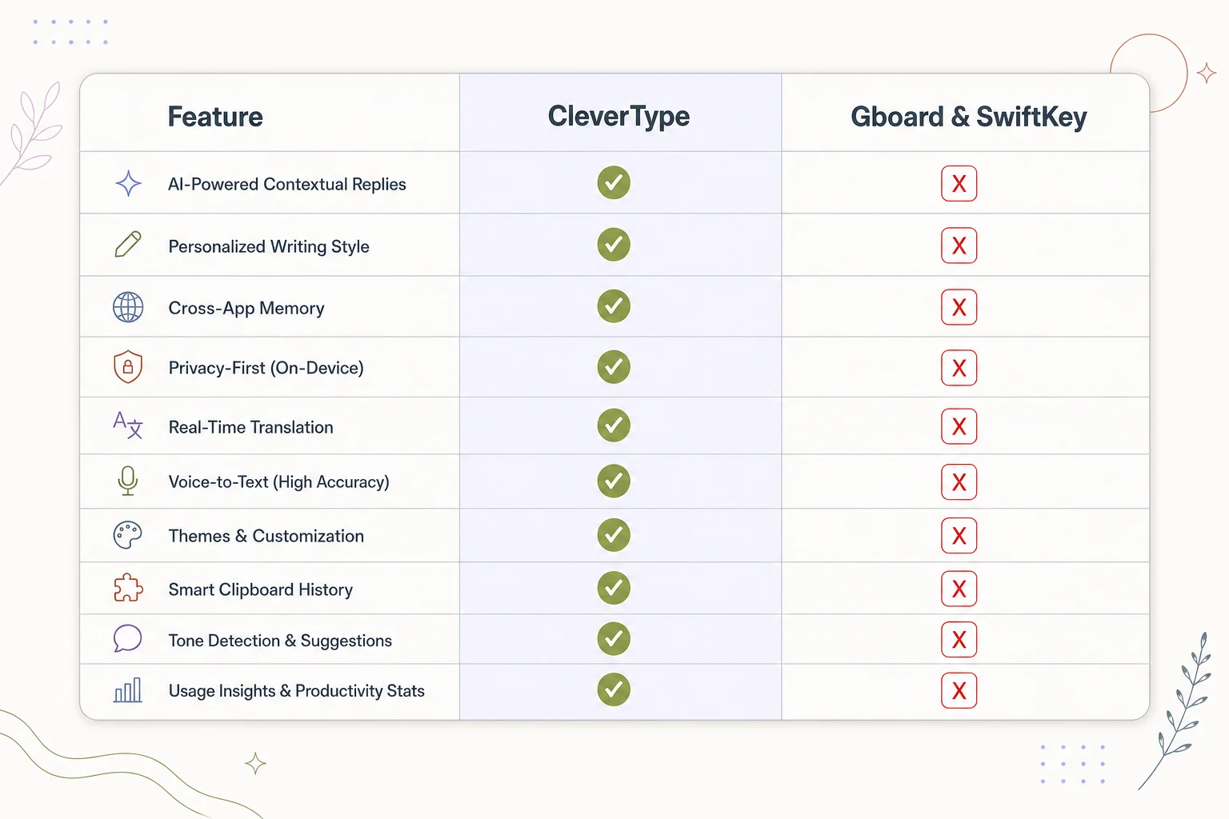Screen dimensions: 1229x819
Task: Click the bar chart icon for Usage Insights
Action: (x=128, y=689)
